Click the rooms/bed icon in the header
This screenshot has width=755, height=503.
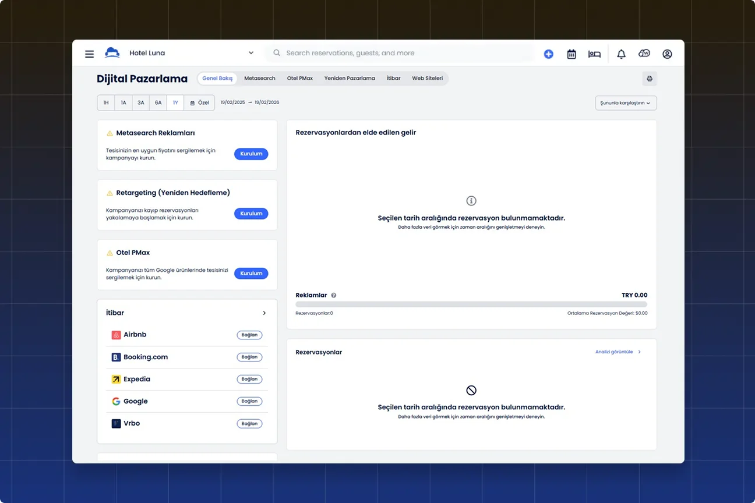click(x=594, y=54)
